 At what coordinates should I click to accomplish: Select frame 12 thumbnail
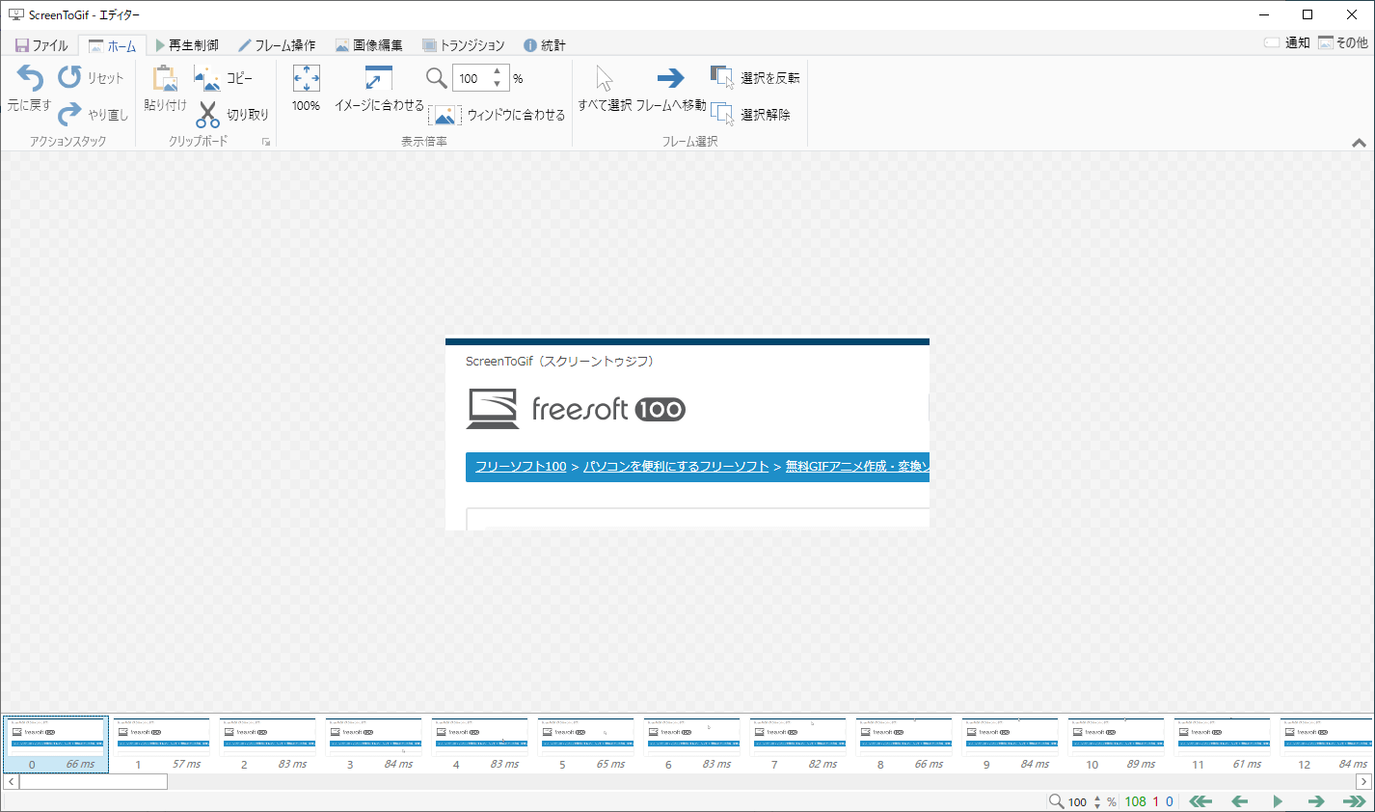[x=1326, y=744]
